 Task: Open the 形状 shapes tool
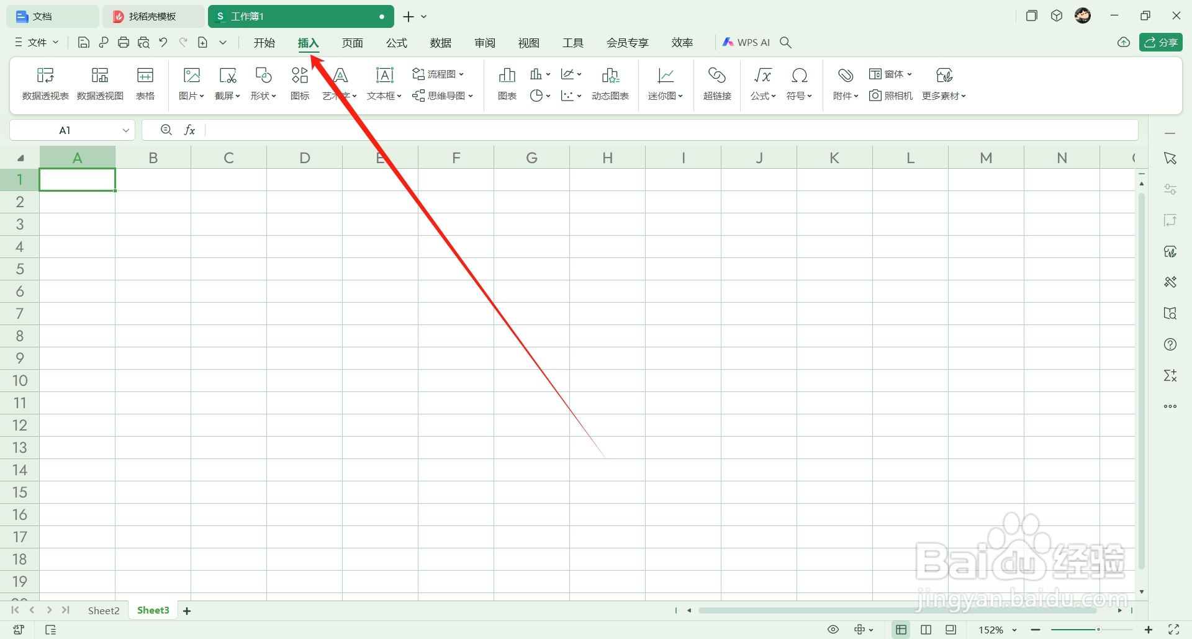(263, 84)
